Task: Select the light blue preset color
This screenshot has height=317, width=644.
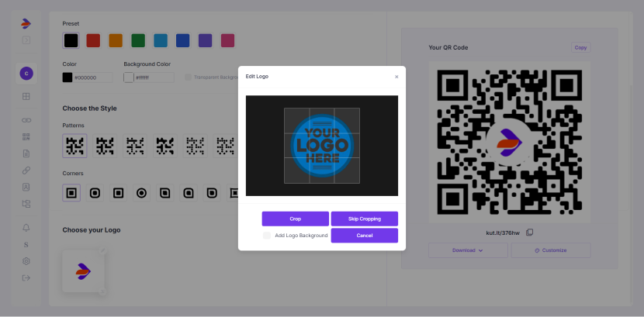Action: (x=161, y=40)
